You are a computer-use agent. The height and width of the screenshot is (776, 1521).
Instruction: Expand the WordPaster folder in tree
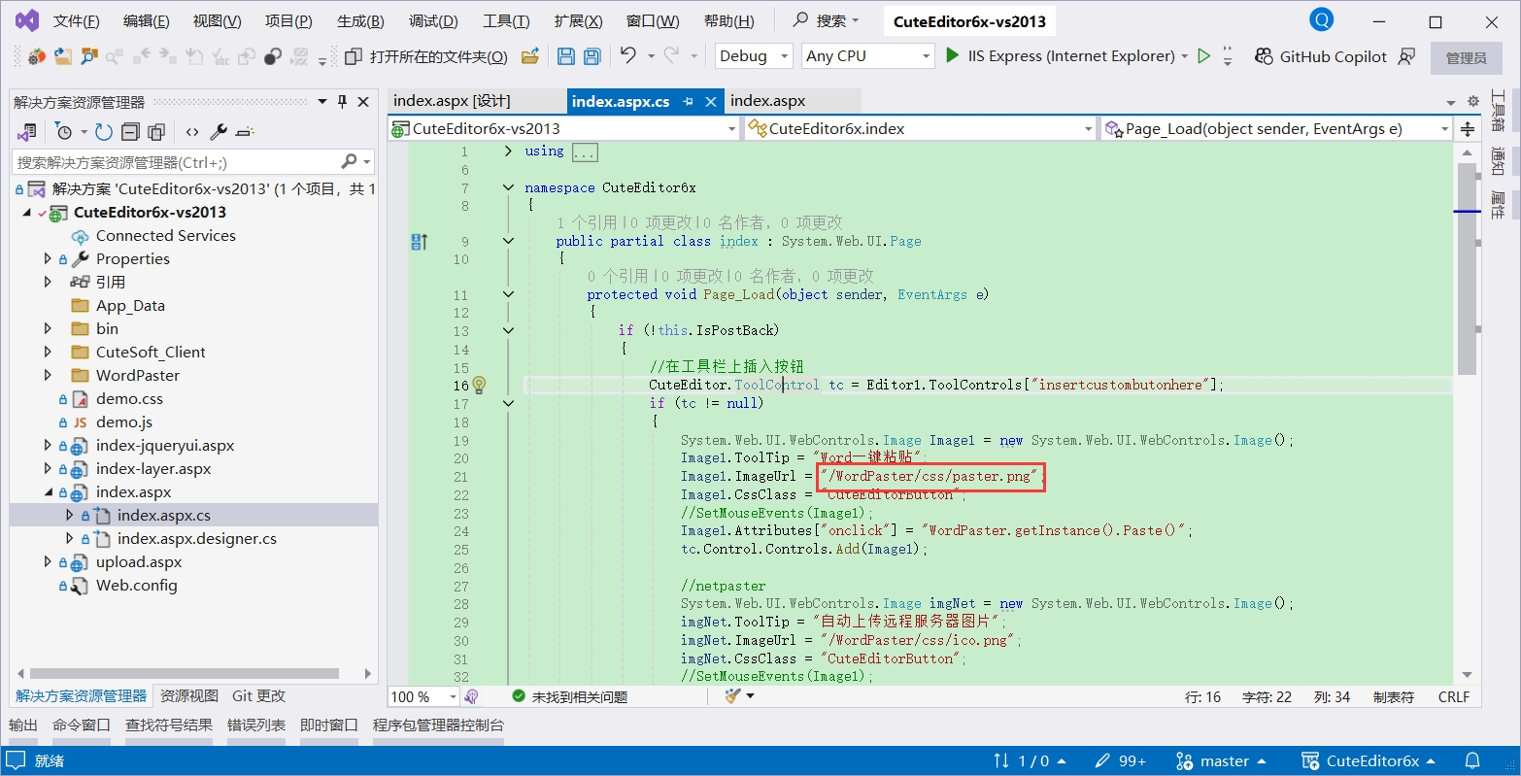[x=48, y=375]
